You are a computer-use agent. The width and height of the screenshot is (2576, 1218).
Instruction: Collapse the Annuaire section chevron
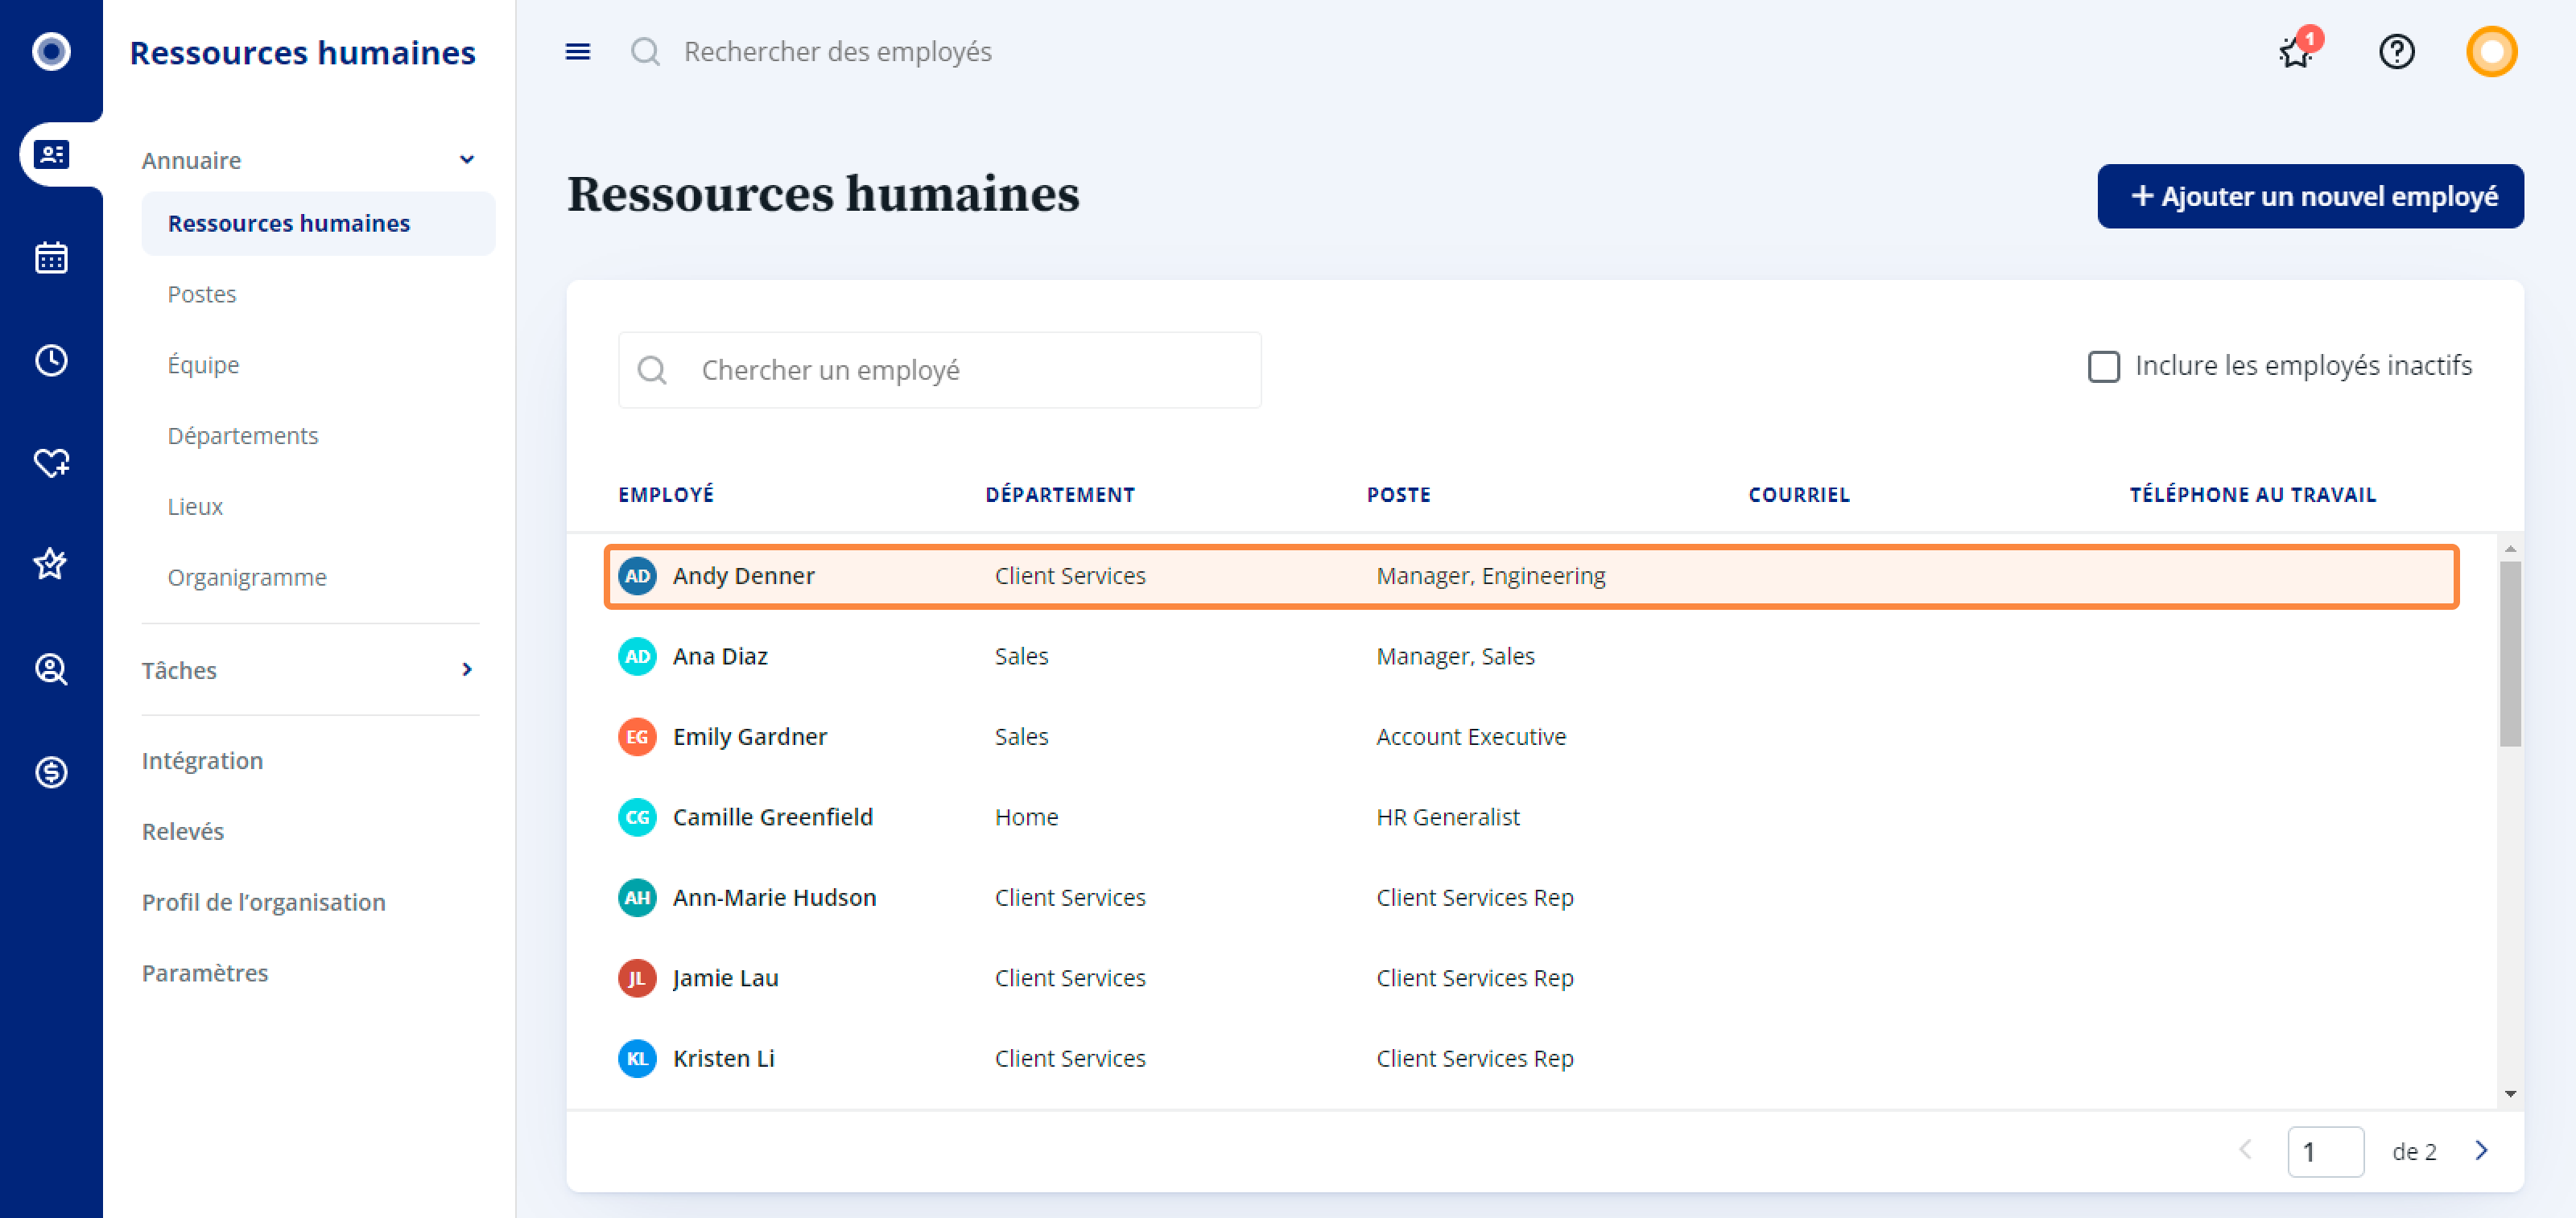coord(466,160)
